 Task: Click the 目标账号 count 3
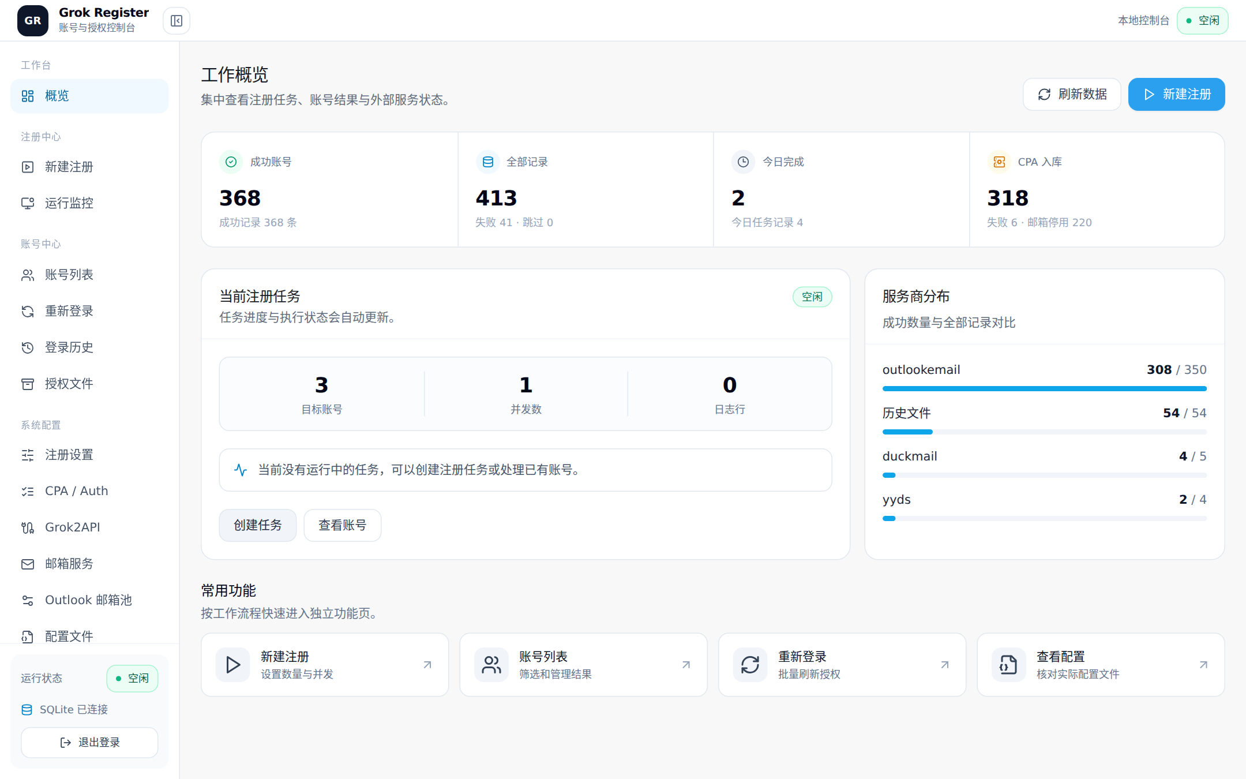click(x=322, y=385)
